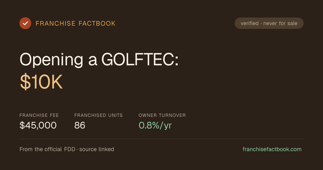Select the 86 franchised units value
The height and width of the screenshot is (170, 323).
[x=80, y=125]
